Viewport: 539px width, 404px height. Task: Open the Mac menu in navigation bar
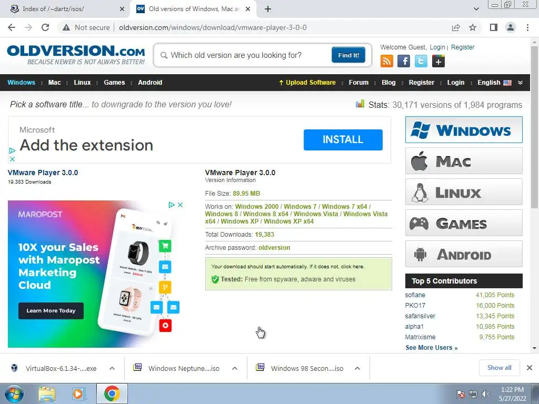[x=54, y=83]
